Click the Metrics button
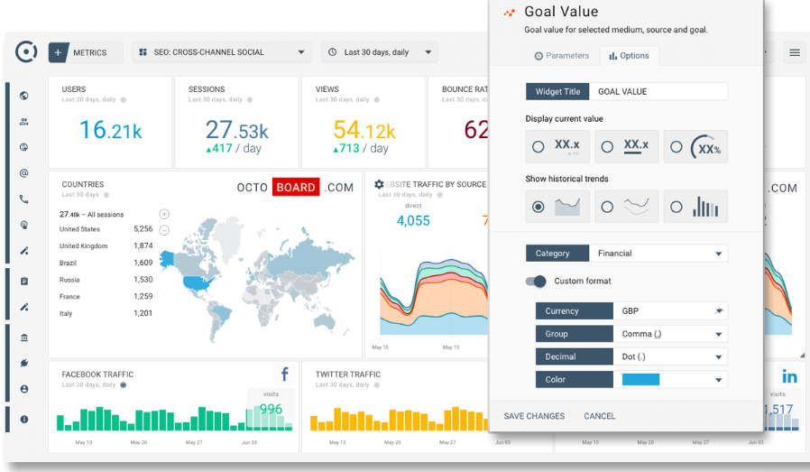Viewport: 810px width, 472px height. click(86, 52)
